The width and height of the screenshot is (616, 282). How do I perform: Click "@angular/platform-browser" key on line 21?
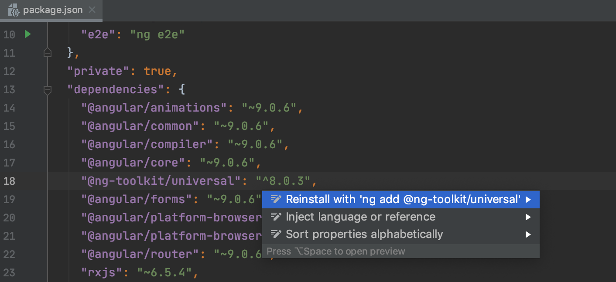[171, 236]
